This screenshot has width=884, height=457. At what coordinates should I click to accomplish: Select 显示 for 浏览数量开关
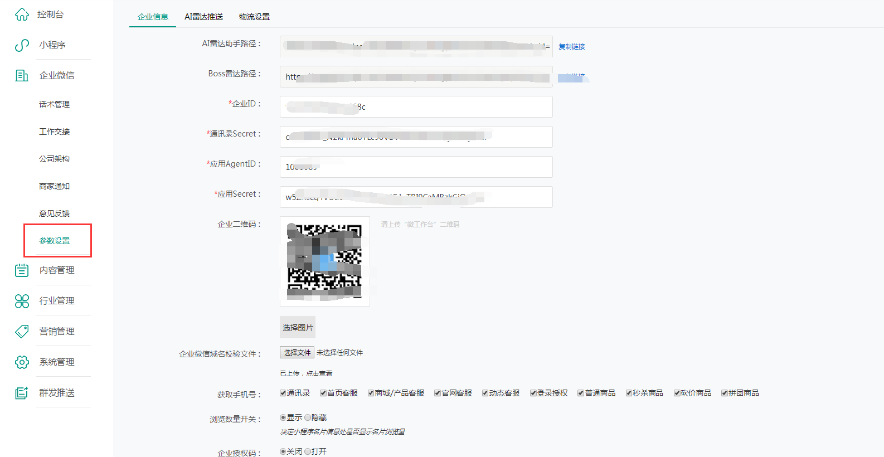pyautogui.click(x=283, y=417)
